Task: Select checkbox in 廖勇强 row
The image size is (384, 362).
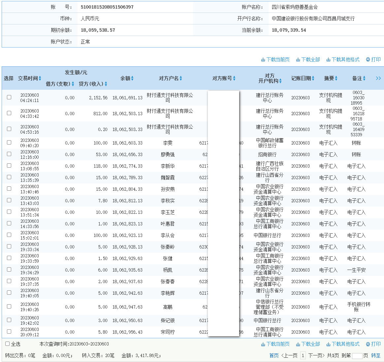Action: click(9, 154)
